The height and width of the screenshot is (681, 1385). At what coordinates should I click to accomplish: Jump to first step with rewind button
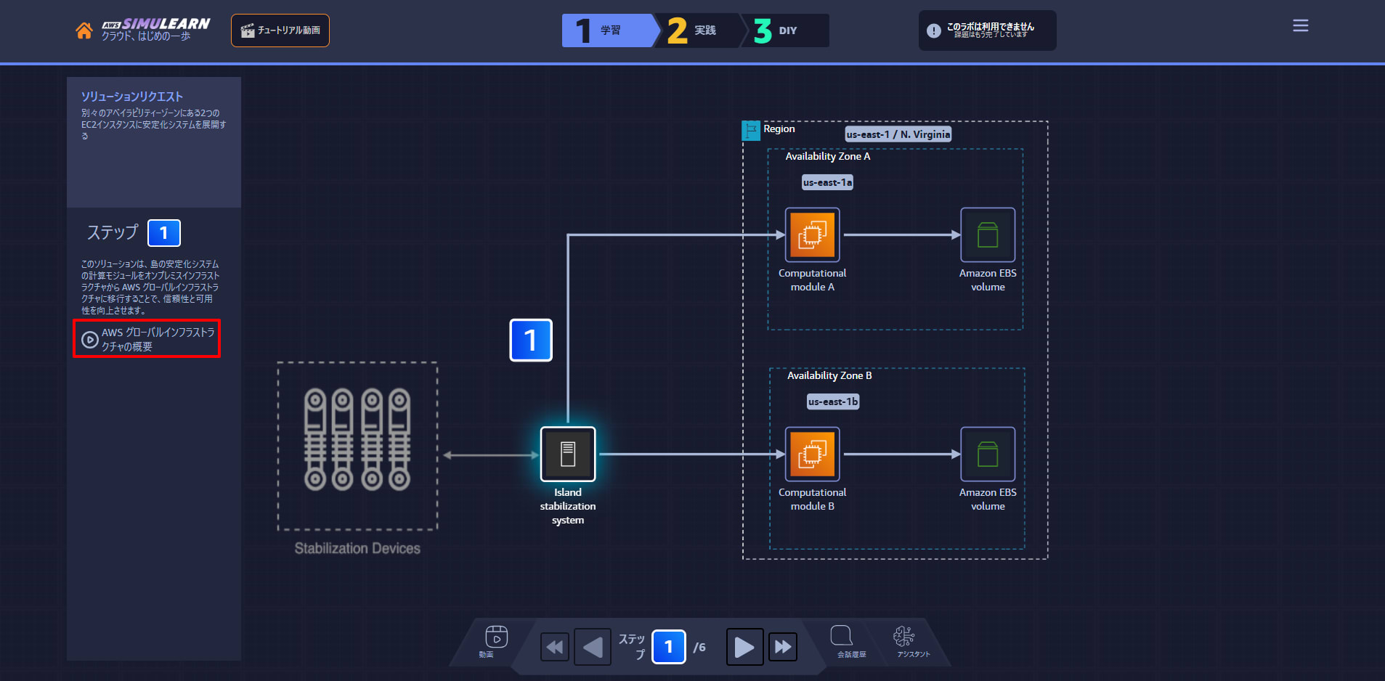pyautogui.click(x=555, y=647)
